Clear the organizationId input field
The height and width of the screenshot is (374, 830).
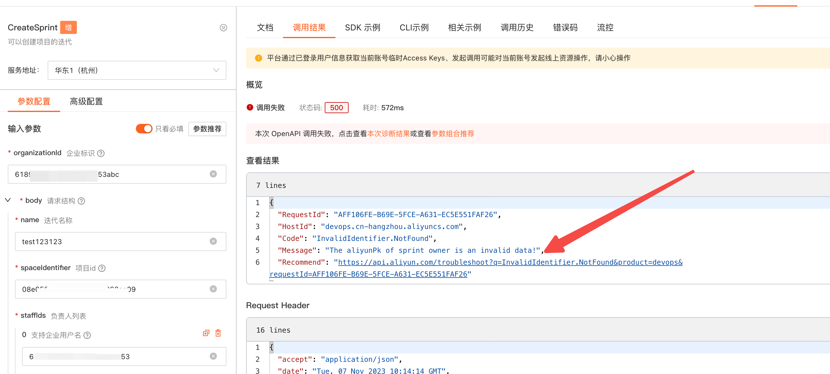213,174
